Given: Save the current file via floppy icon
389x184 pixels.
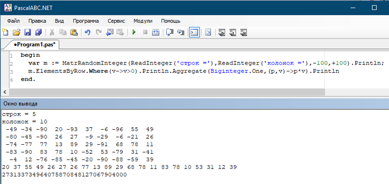Looking at the screenshot, I should [x=27, y=32].
